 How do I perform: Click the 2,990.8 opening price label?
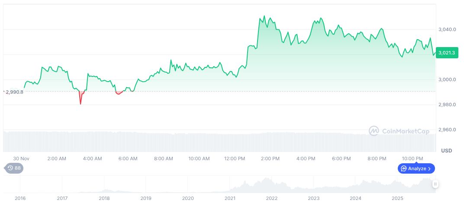[14, 92]
